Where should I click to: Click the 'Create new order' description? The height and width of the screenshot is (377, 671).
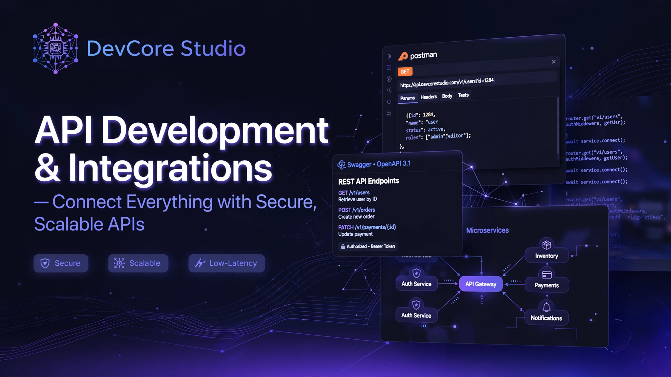[x=356, y=217]
